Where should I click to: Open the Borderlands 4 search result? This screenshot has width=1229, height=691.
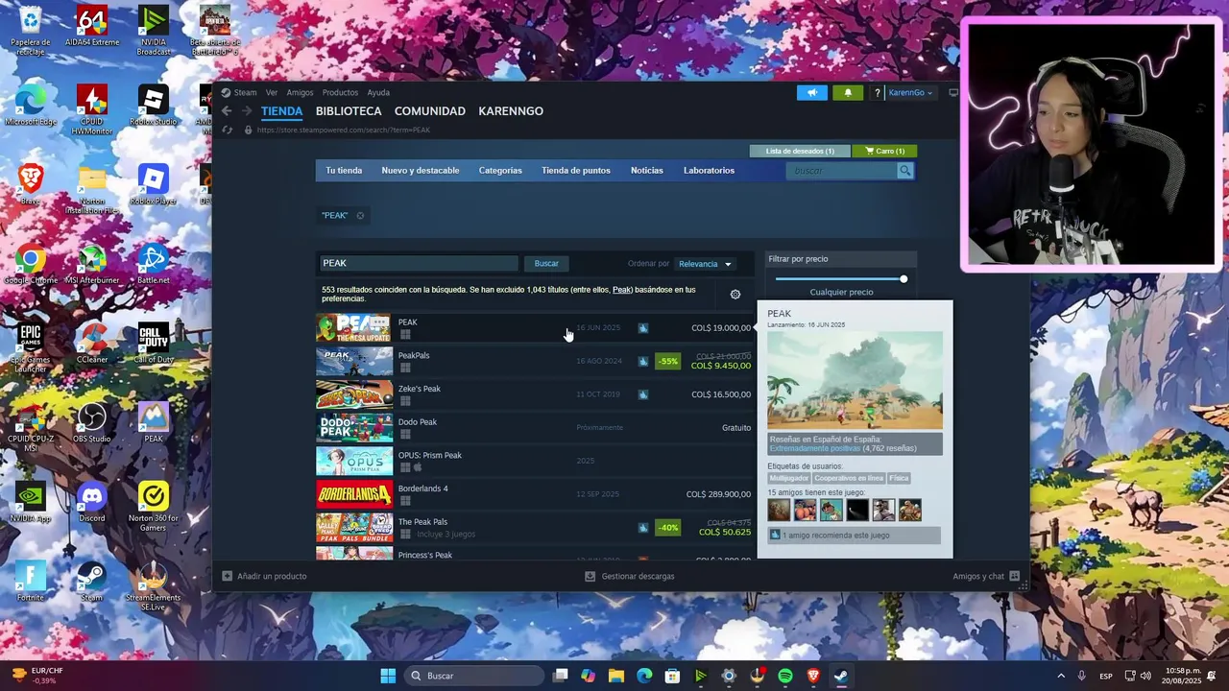click(x=534, y=494)
